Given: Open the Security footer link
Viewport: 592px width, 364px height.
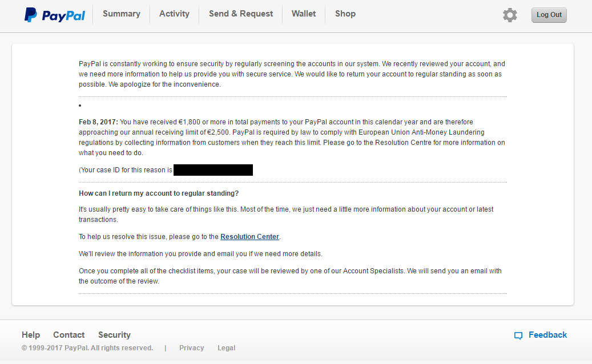Looking at the screenshot, I should pyautogui.click(x=114, y=335).
